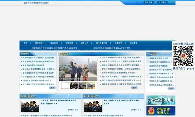Click 查看详细 under the 工商总局、海关总署 headline
195x117 pixels.
(x=73, y=110)
